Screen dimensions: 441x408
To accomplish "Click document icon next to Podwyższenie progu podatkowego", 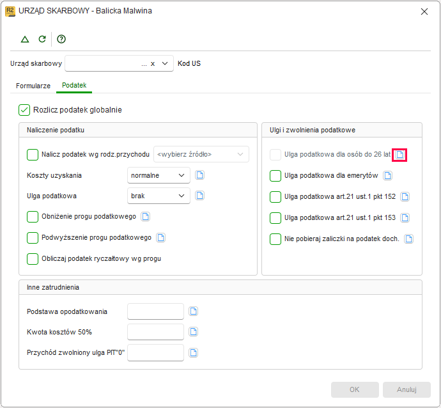I will pos(161,237).
